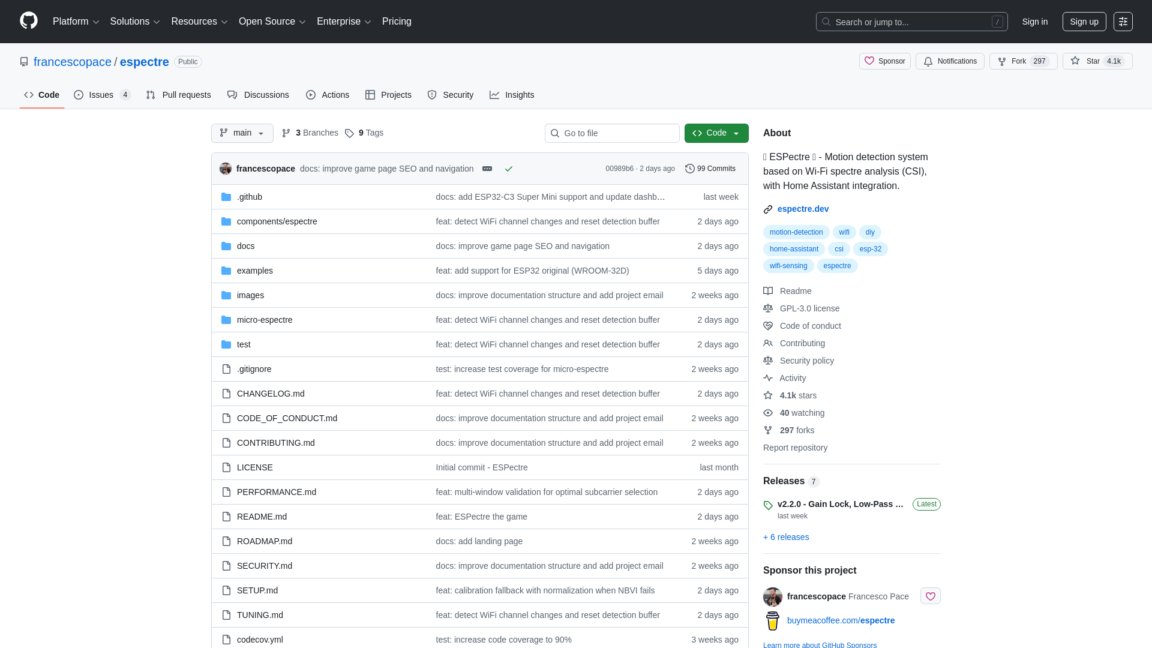The height and width of the screenshot is (648, 1152).
Task: Open the espectre.dev link
Action: pyautogui.click(x=803, y=209)
